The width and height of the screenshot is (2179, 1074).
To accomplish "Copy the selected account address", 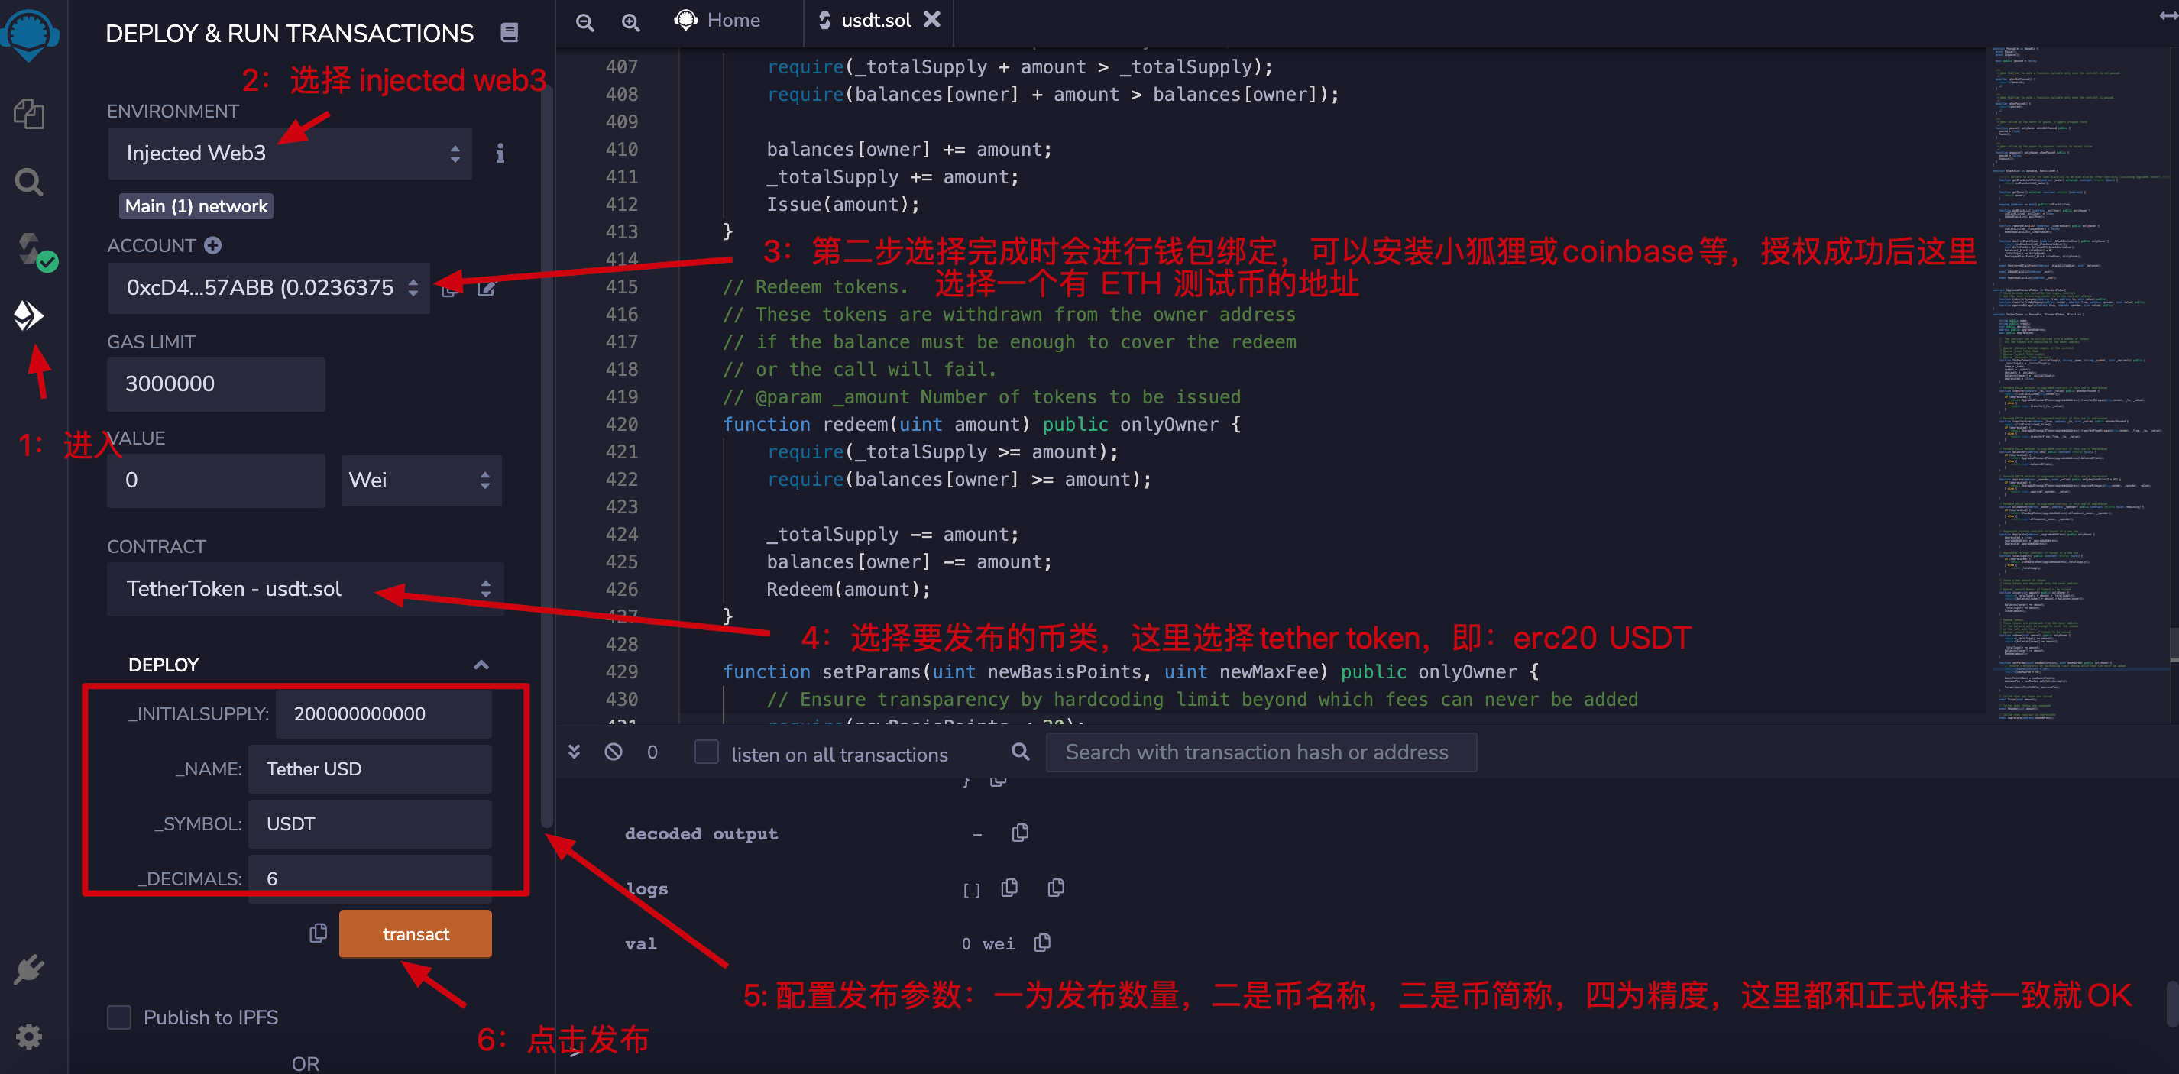I will (450, 289).
